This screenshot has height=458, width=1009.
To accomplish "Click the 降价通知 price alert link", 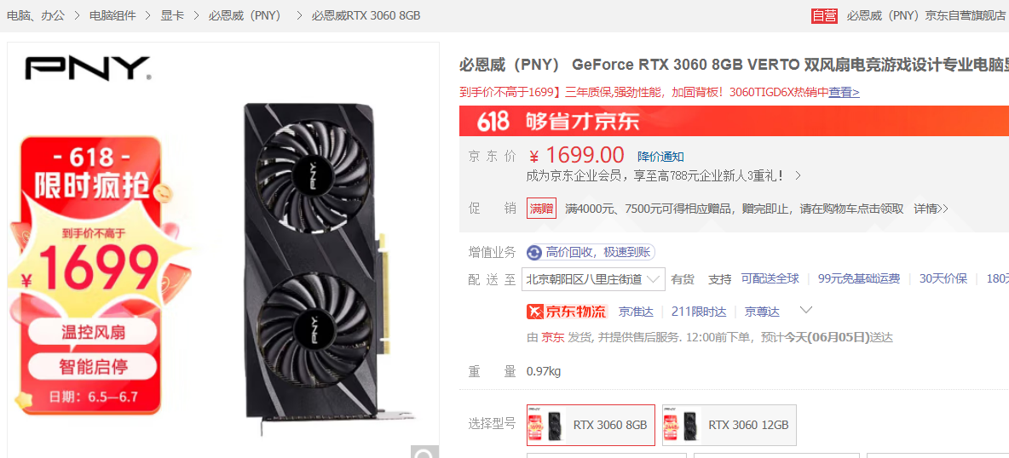I will (x=660, y=157).
